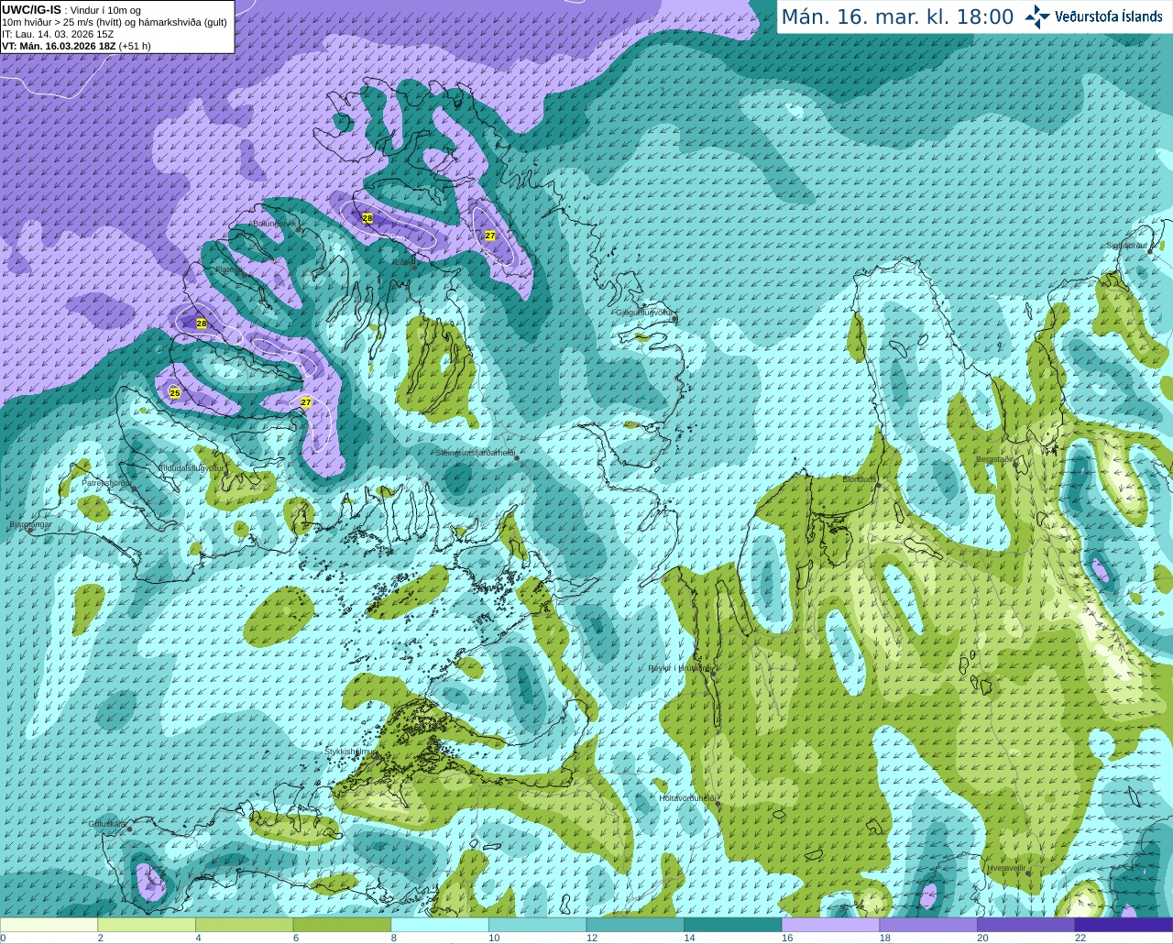Click the 18–20 m/s purple legend swatch
1173x944 pixels.
[928, 925]
